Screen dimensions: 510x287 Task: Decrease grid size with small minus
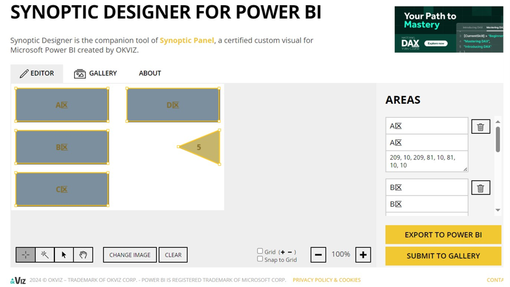[x=289, y=252]
